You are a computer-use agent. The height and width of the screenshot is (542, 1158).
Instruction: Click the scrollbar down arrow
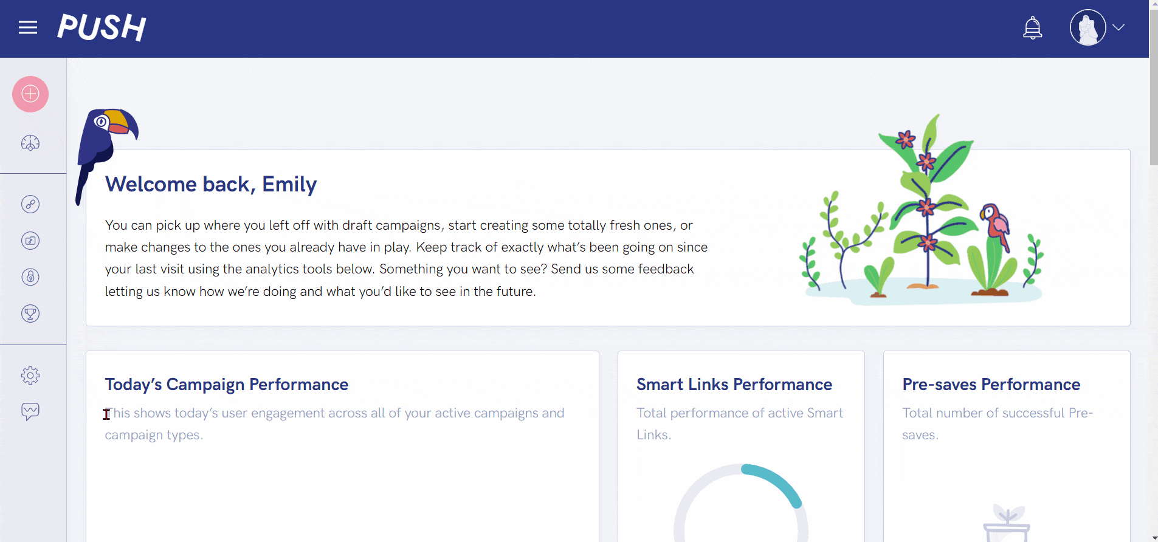point(1153,537)
